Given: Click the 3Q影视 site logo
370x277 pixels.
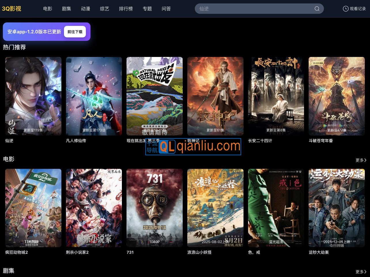Looking at the screenshot, I should pos(12,9).
